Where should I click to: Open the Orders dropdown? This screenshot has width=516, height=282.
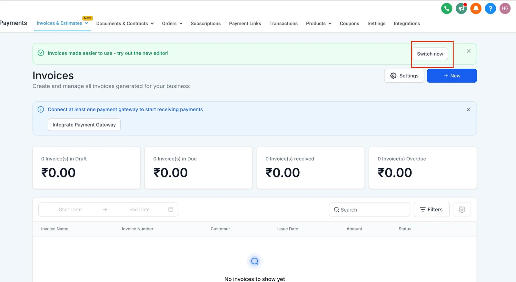tap(172, 24)
